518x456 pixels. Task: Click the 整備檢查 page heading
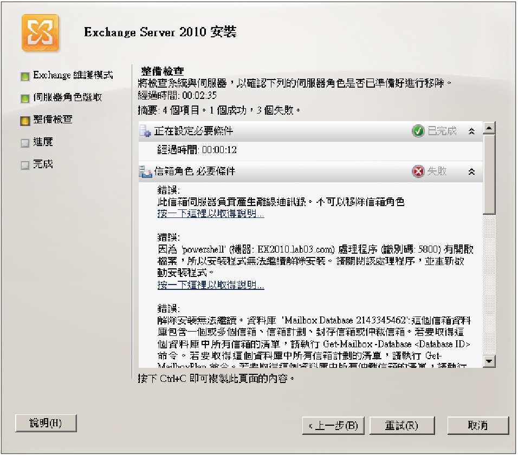(x=163, y=71)
